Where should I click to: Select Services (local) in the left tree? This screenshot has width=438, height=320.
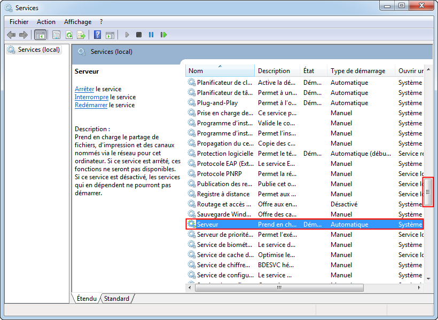[38, 50]
